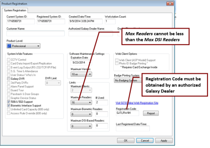Toggle the Event Log Output checkbox
This screenshot has width=210, height=148.
[9, 67]
